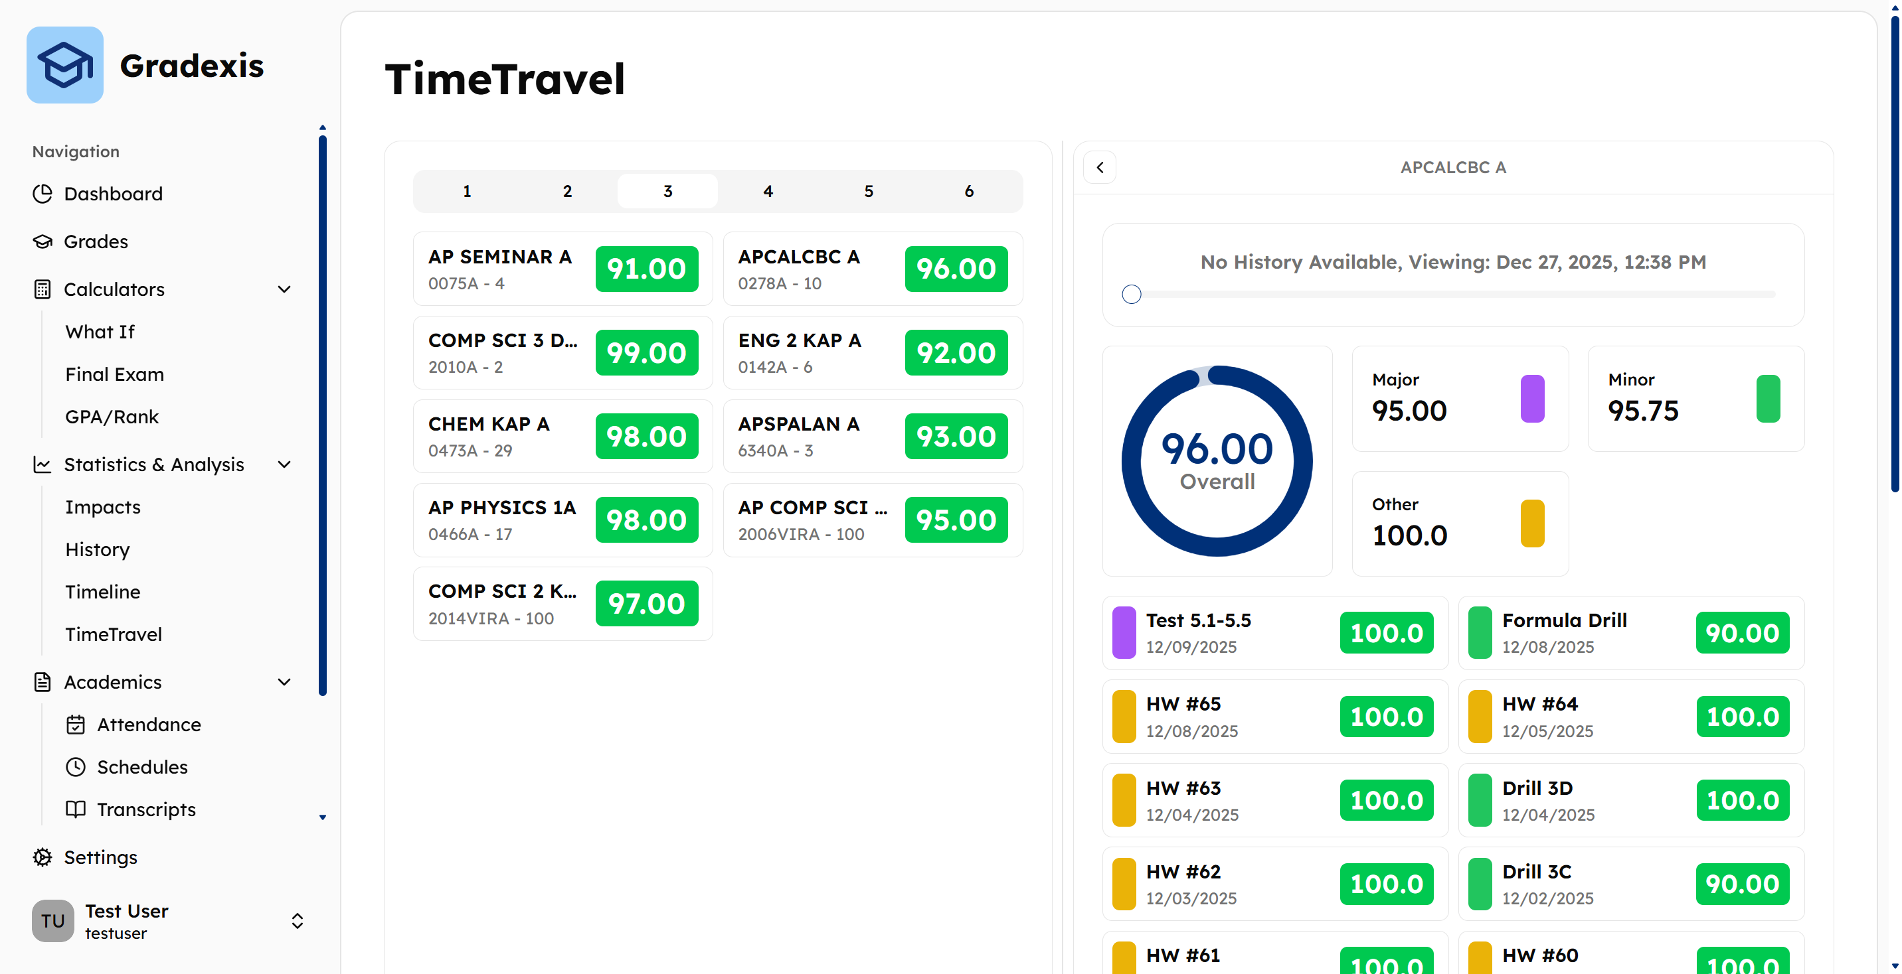The height and width of the screenshot is (974, 1902).
Task: Open Dashboard from the pie chart icon
Action: (43, 193)
